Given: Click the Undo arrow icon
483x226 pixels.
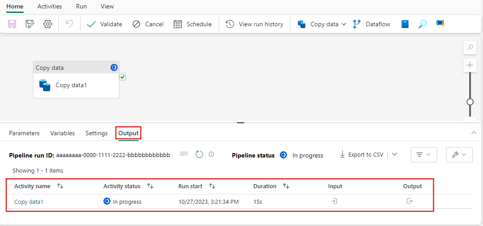Looking at the screenshot, I should pos(70,24).
